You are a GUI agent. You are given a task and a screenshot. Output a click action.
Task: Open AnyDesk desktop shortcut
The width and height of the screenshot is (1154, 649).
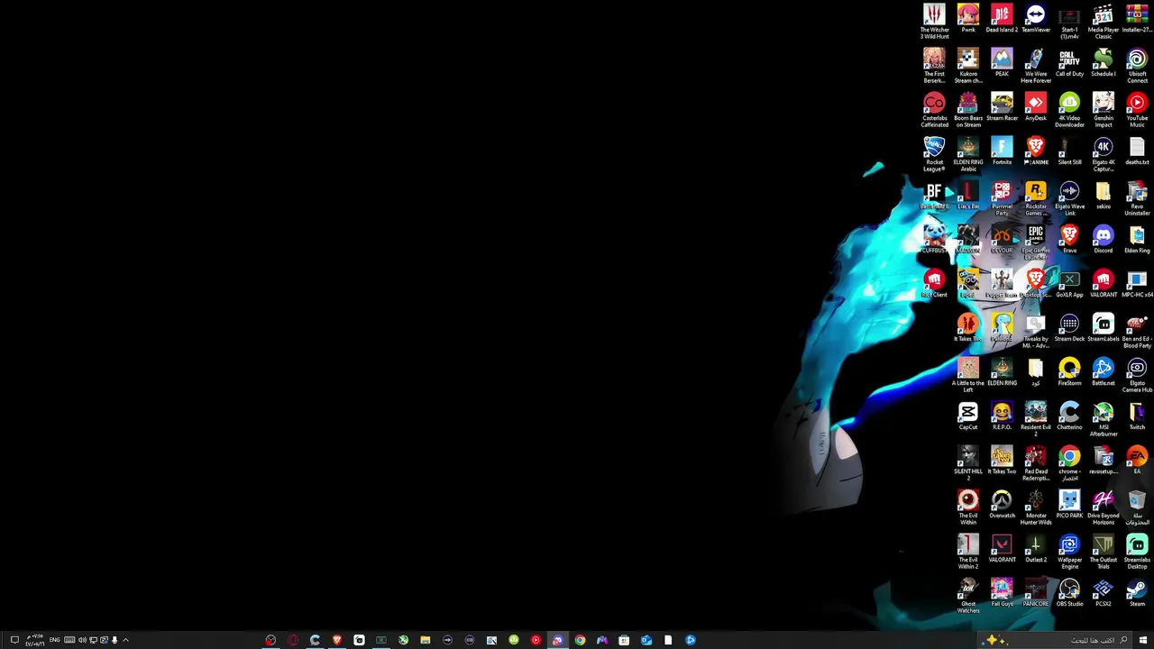click(x=1035, y=107)
